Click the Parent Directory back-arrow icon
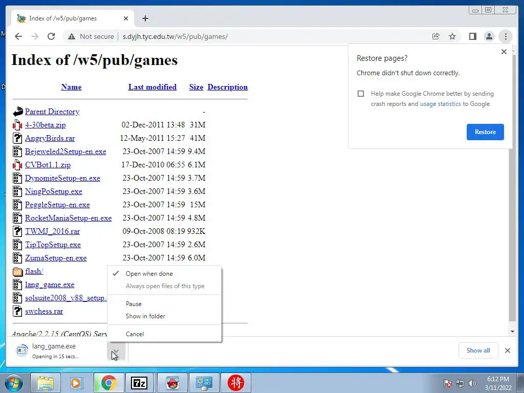This screenshot has width=524, height=393. [x=18, y=111]
